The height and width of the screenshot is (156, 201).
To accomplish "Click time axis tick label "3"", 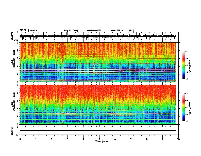I will click(68, 139).
